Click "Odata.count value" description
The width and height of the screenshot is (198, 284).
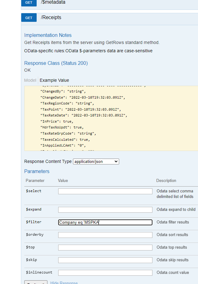pyautogui.click(x=173, y=272)
